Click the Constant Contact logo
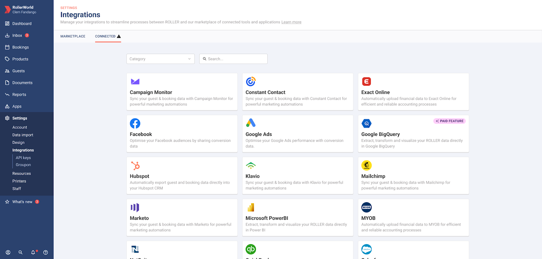 click(251, 81)
